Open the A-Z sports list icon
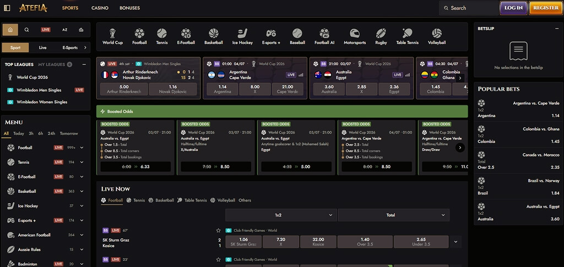Screen dimensions: 564x267 (x=64, y=30)
